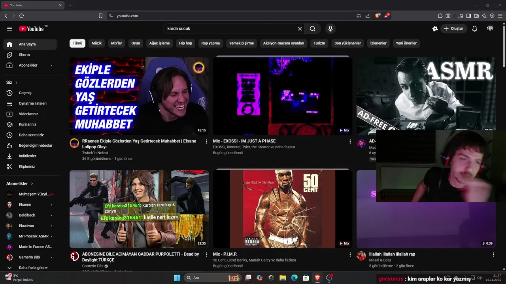Share this page via share icon
The width and height of the screenshot is (506, 284).
coord(368,16)
